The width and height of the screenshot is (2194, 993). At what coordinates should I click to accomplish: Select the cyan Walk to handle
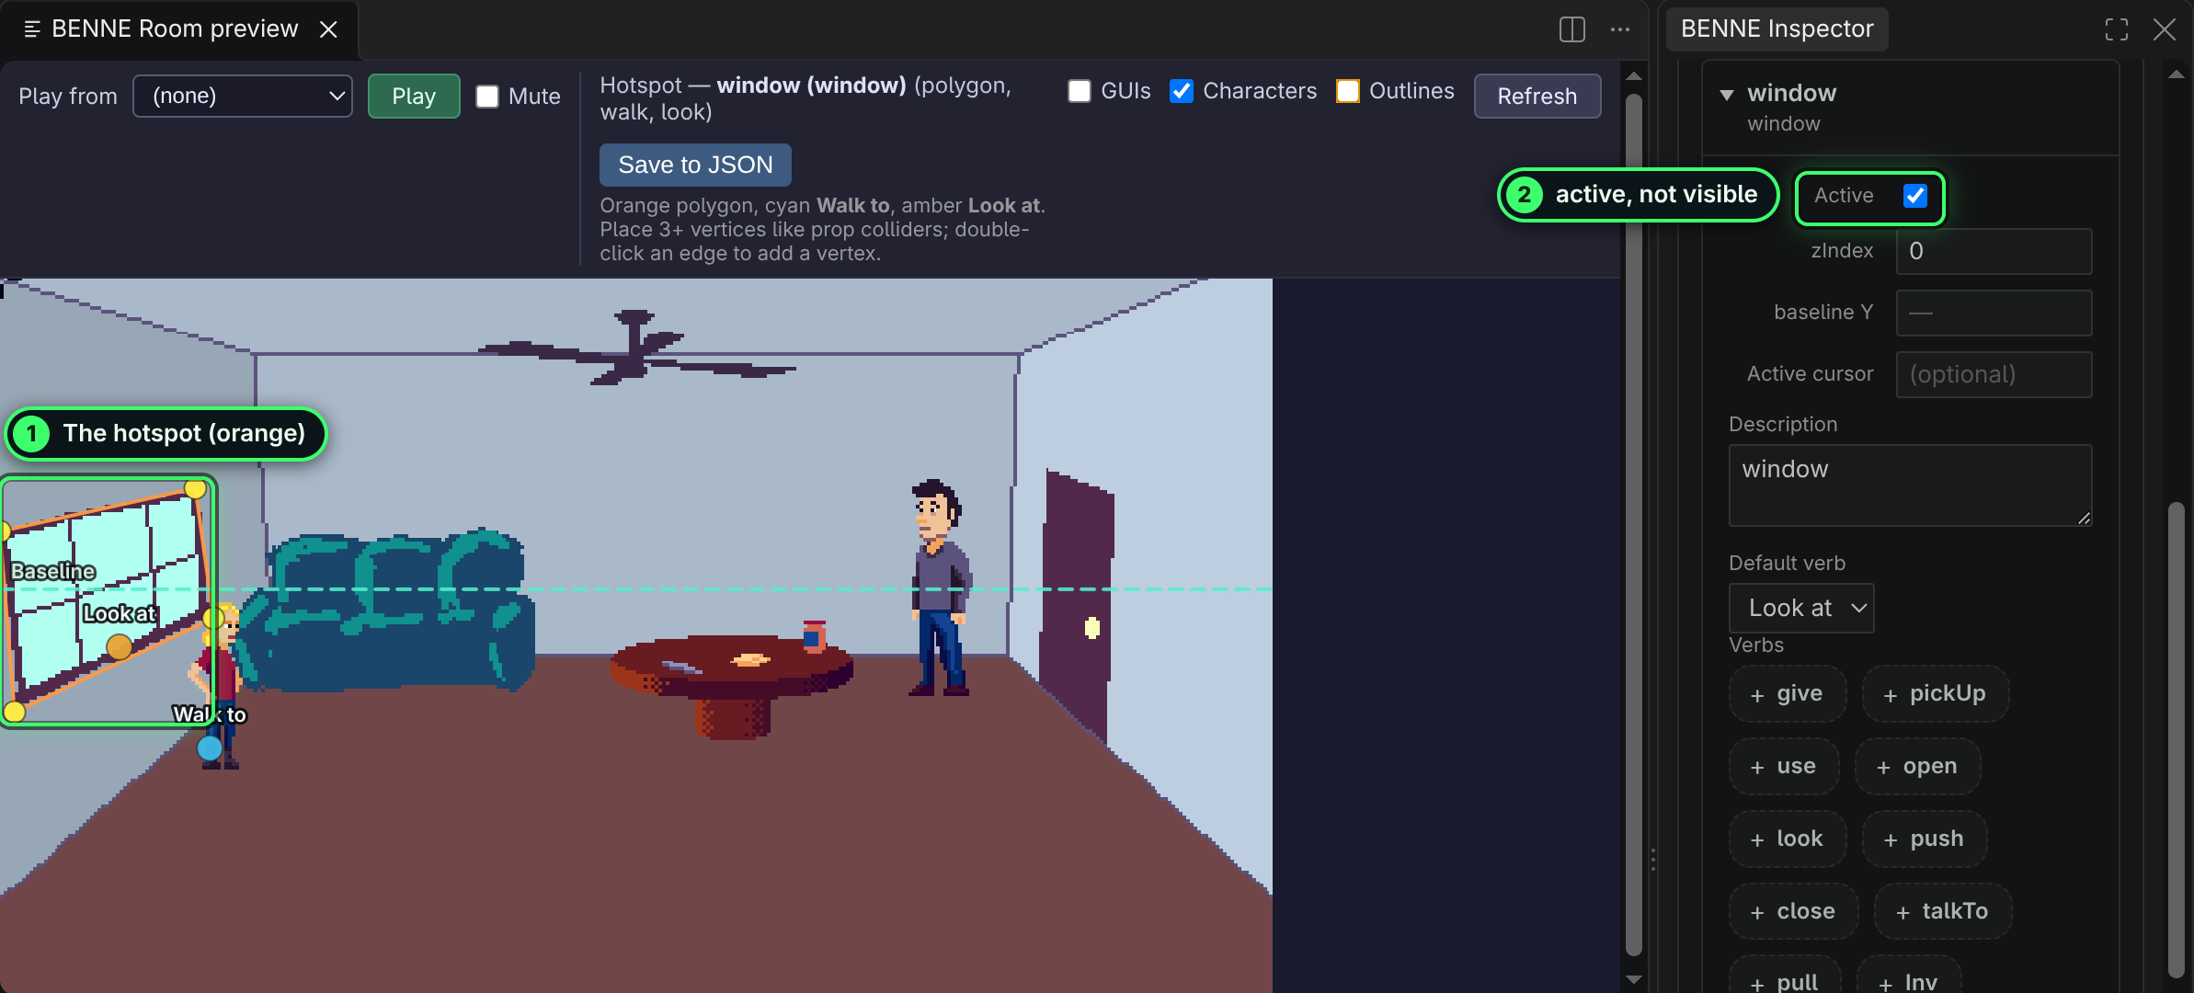[210, 748]
